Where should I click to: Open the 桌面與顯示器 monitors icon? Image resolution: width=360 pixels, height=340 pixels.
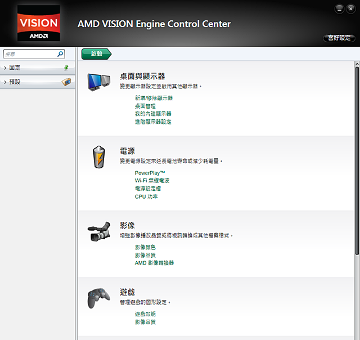pyautogui.click(x=99, y=82)
